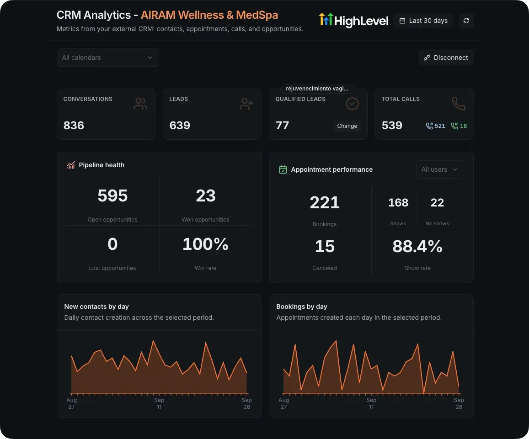Click the Qualified Leads badge check icon

(x=352, y=104)
